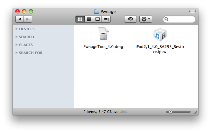This screenshot has width=211, height=133.
Task: Click the Forward navigation arrow
Action: click(x=28, y=19)
